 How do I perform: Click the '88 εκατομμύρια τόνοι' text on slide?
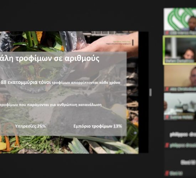pyautogui.click(x=26, y=83)
